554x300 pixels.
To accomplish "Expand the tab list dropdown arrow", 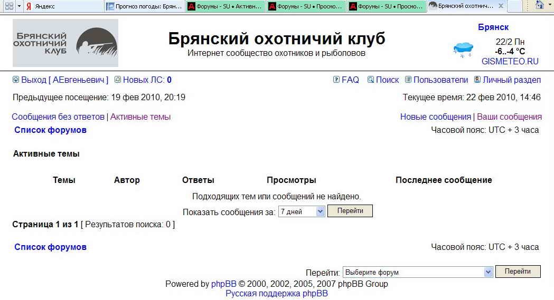I will 20,6.
